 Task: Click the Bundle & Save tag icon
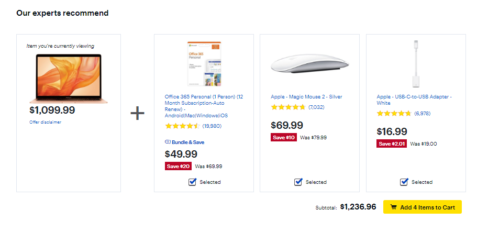[x=168, y=142]
